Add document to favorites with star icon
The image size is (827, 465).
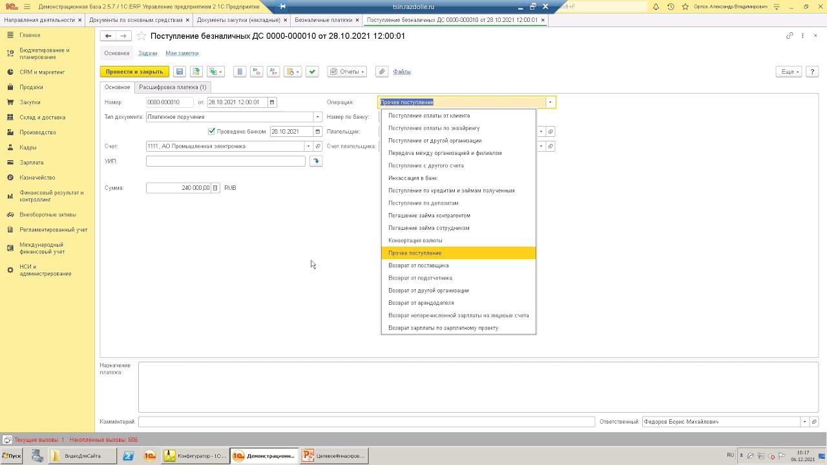pos(141,36)
